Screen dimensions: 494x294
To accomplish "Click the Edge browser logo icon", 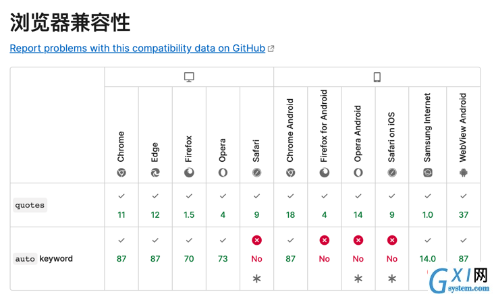I will pos(155,173).
